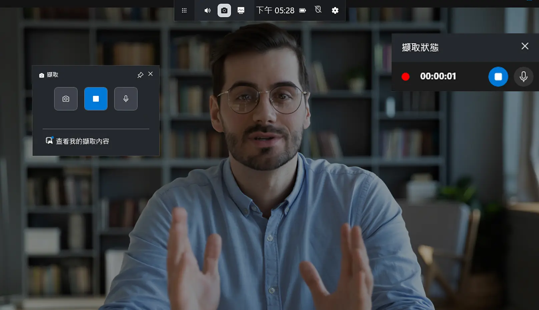
Task: Click the 擷取狀態 panel title
Action: click(420, 47)
